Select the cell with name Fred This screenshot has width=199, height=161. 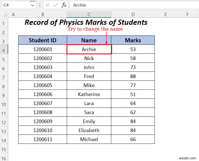[x=89, y=76]
